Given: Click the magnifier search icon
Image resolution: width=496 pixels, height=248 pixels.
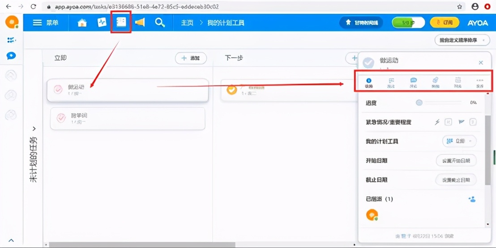Looking at the screenshot, I should (x=160, y=22).
